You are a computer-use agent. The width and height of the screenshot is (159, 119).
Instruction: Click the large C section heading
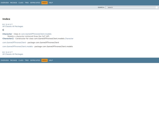pos(3,30)
